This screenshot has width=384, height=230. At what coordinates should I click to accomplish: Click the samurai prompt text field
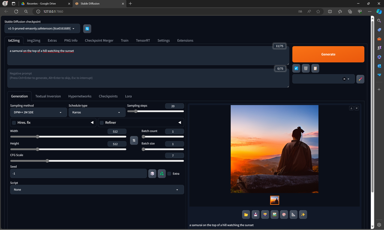tap(148, 56)
